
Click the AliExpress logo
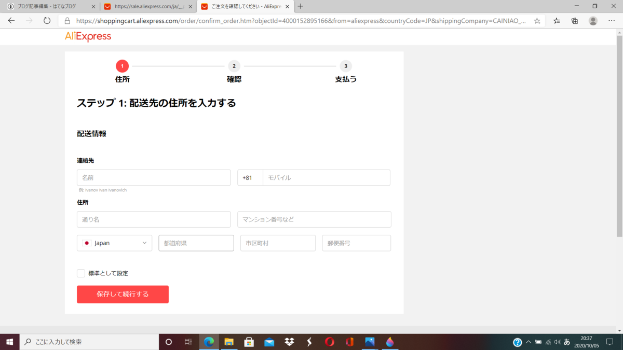(x=88, y=36)
